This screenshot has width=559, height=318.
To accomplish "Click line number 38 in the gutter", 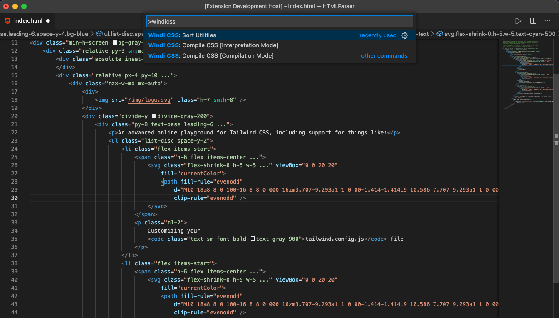I will click(14, 263).
